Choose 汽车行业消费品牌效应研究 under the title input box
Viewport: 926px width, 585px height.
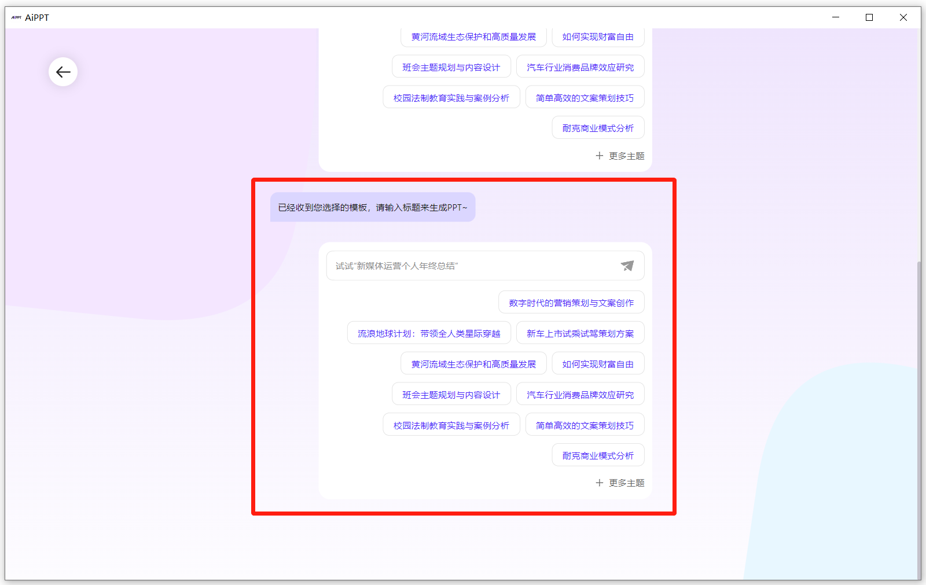point(580,395)
